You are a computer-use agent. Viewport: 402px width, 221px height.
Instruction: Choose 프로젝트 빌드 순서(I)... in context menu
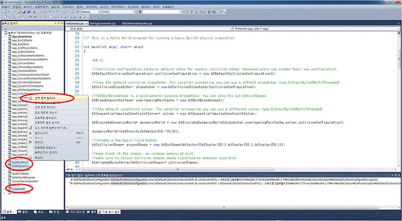pos(47,123)
